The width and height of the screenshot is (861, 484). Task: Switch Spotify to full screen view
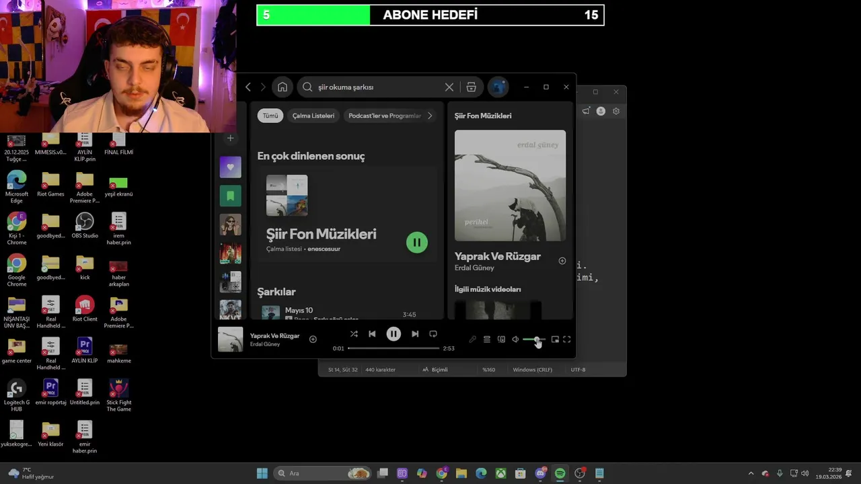(567, 339)
